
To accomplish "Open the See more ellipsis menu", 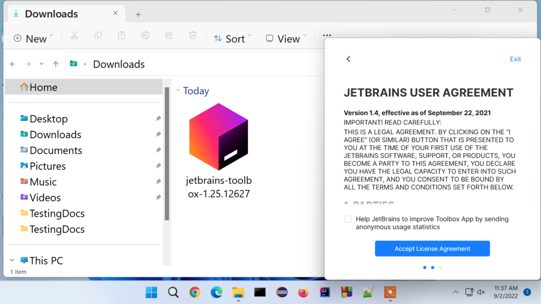I will click(x=327, y=35).
